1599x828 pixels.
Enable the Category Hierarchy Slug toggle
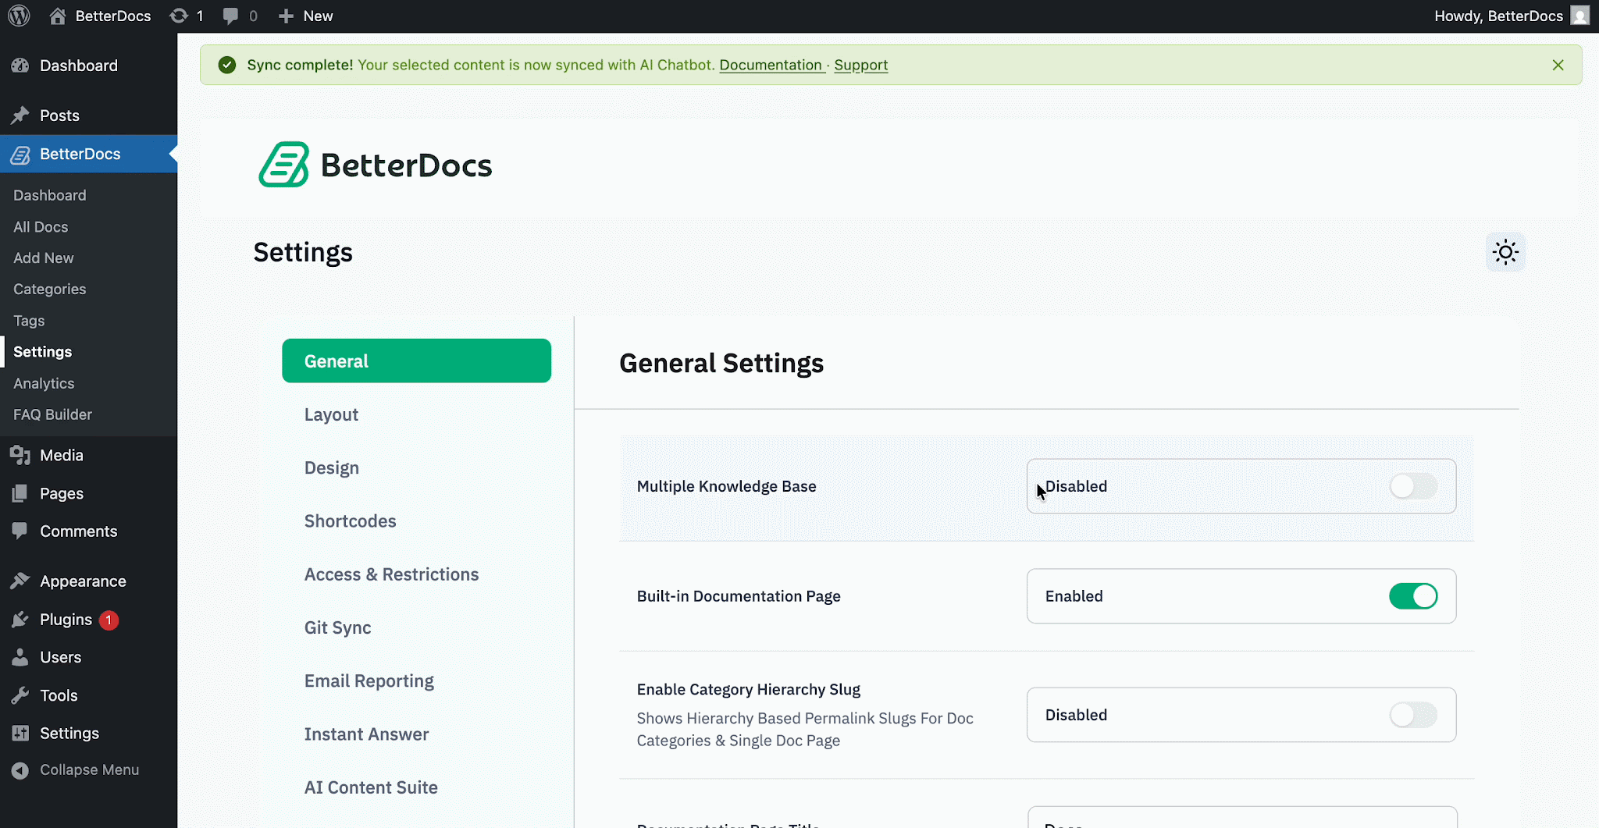tap(1413, 715)
